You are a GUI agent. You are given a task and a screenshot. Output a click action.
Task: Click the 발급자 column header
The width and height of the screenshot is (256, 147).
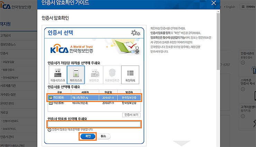129,92
